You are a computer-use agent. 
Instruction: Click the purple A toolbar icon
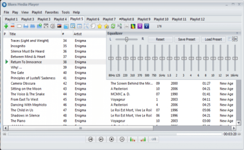[140, 26]
